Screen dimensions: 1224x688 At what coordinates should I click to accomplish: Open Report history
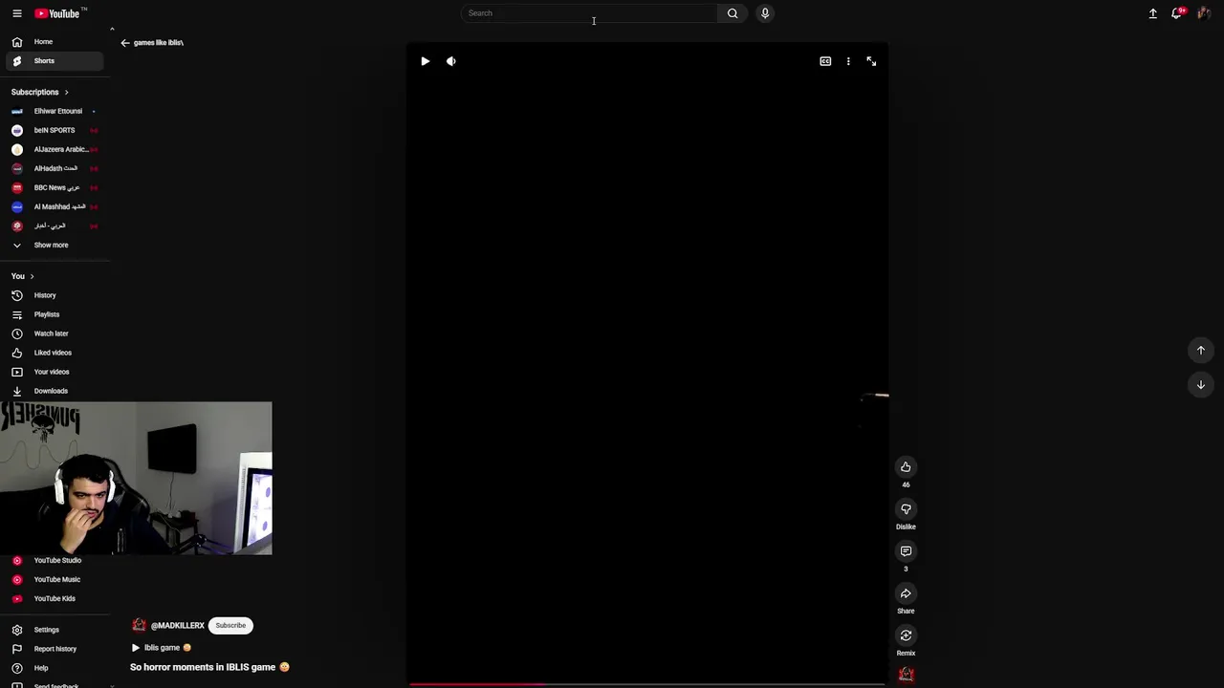click(54, 649)
